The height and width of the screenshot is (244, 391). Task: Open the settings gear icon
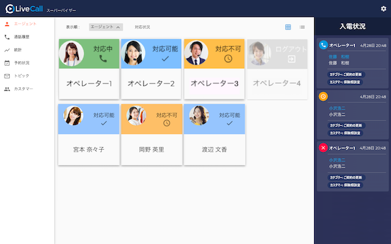point(383,8)
